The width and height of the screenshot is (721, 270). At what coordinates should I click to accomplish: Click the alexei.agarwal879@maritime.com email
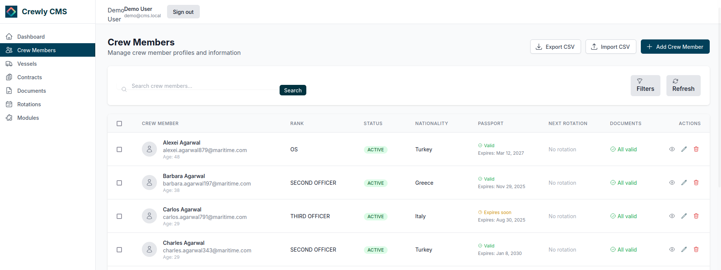click(x=205, y=150)
